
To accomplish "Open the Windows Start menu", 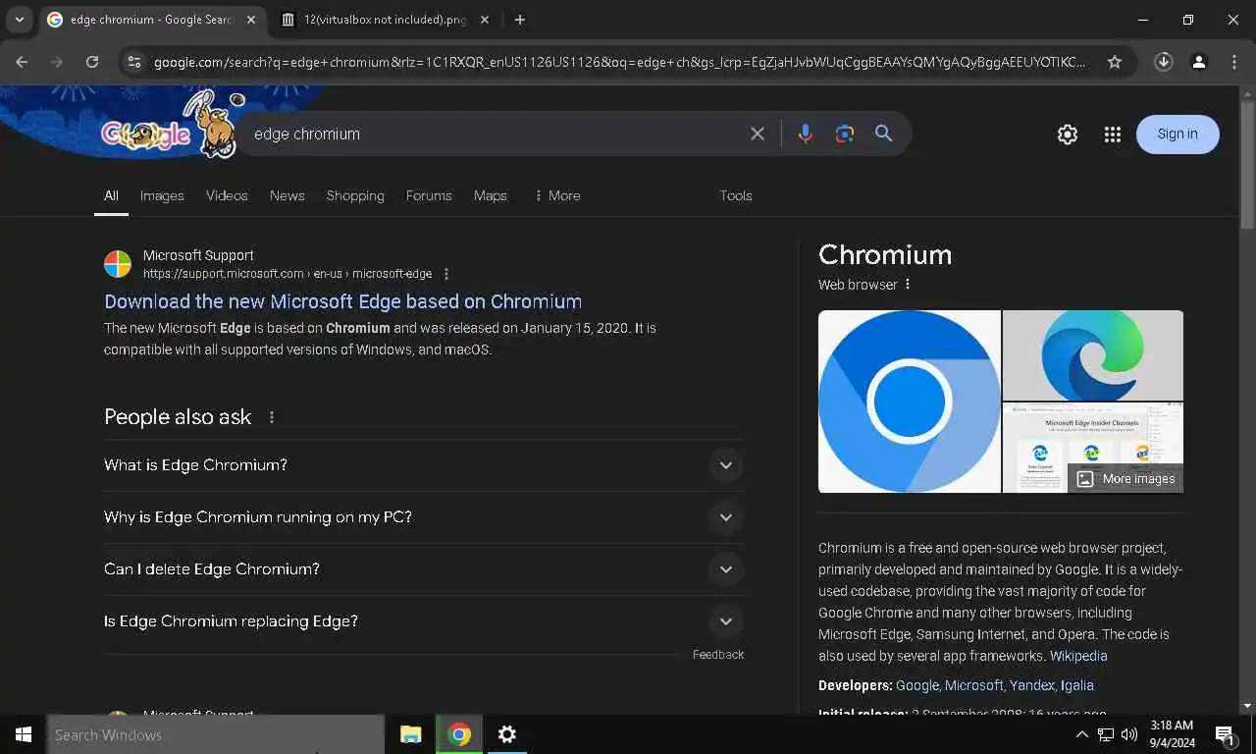I will (x=24, y=734).
